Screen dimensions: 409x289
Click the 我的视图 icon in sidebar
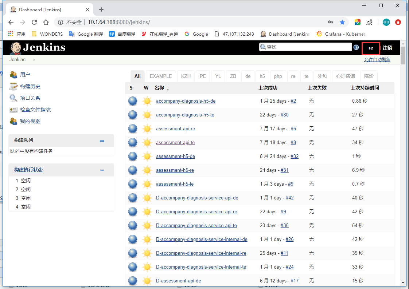[x=13, y=121]
